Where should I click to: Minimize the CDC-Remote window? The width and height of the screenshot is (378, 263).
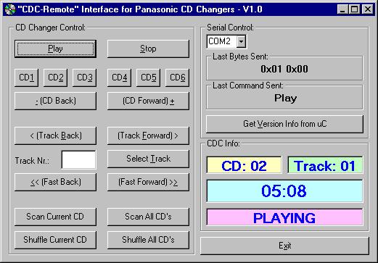(342, 9)
